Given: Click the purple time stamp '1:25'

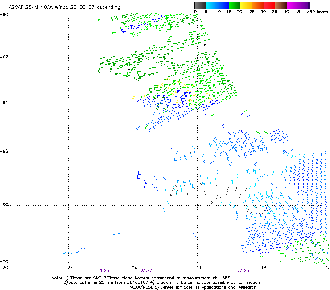Looking at the screenshot, I should 105,271.
